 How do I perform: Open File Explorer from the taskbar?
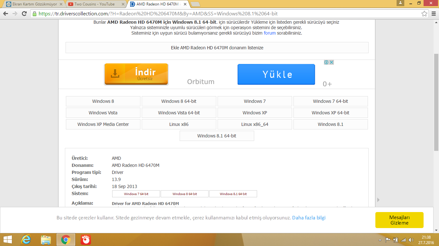coord(46,239)
